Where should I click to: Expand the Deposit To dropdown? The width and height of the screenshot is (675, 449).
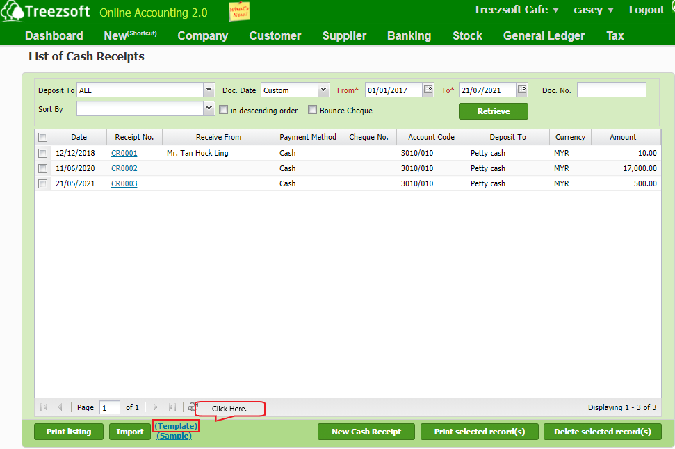click(209, 90)
